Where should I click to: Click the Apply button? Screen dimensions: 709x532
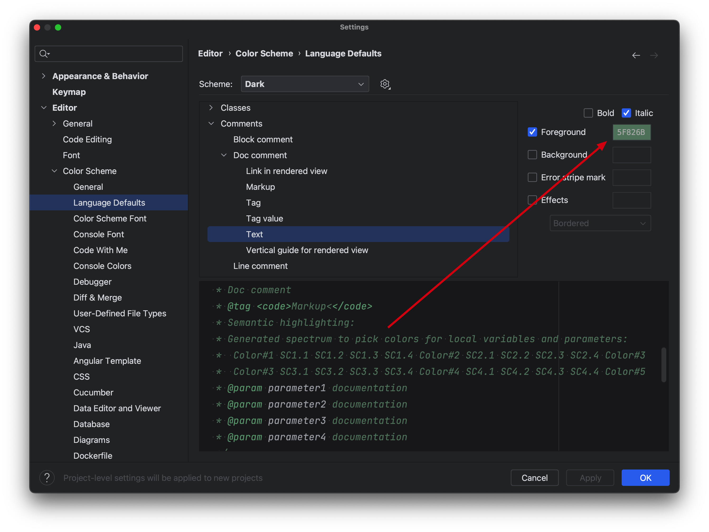click(x=590, y=478)
